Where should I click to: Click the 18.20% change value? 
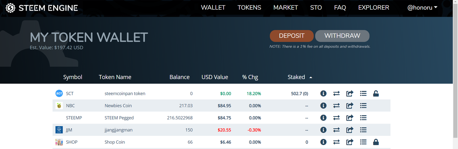tap(253, 93)
